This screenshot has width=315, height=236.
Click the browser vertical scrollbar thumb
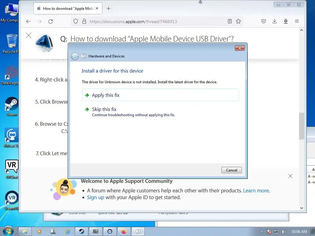301,126
